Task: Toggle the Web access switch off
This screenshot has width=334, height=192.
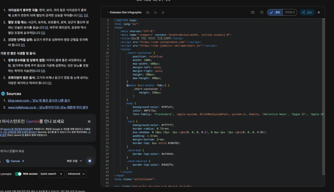Action: point(18,174)
